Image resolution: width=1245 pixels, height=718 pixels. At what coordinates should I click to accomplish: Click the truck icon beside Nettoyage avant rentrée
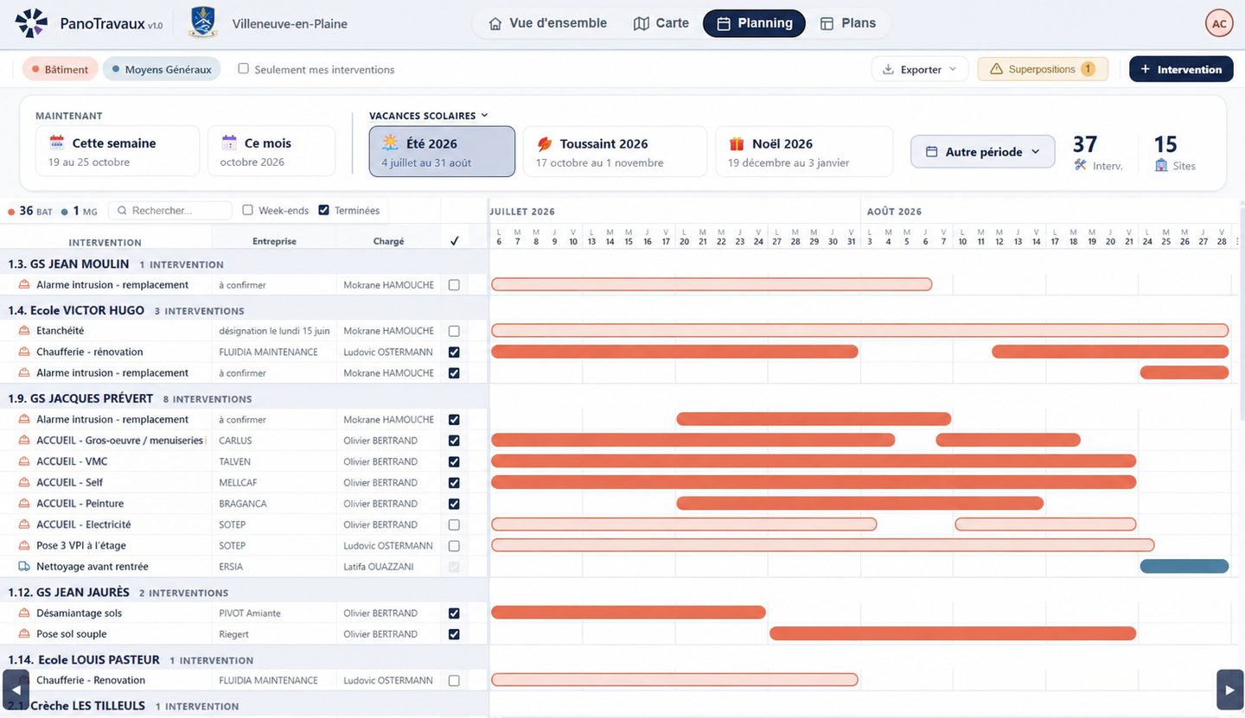click(24, 567)
